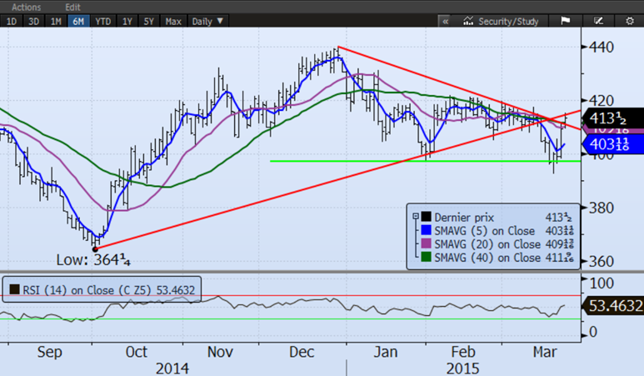This screenshot has height=376, width=644.
Task: Click the flag icon in the toolbar
Action: coord(564,20)
